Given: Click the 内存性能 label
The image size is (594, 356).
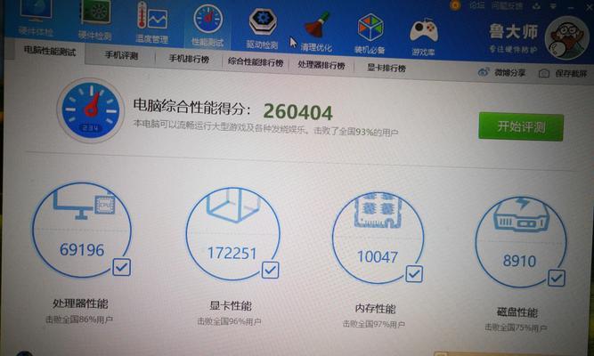Looking at the screenshot, I should click(376, 308).
